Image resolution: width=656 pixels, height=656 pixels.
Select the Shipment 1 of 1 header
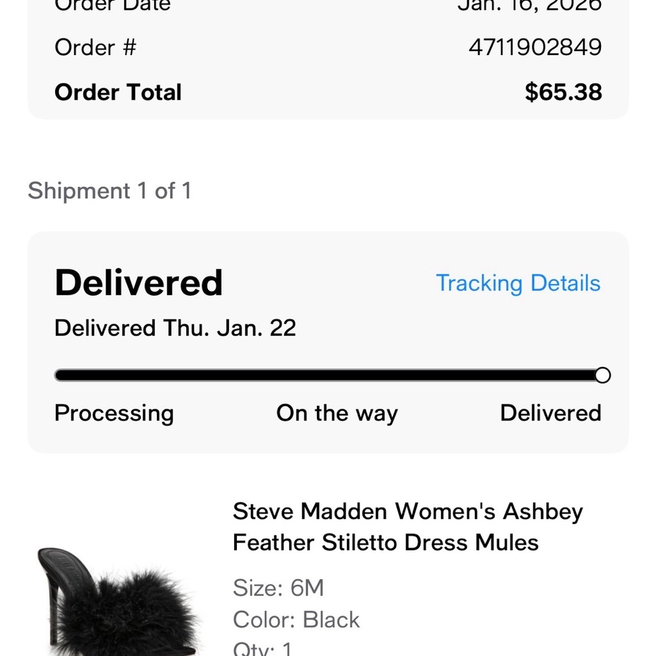(110, 191)
